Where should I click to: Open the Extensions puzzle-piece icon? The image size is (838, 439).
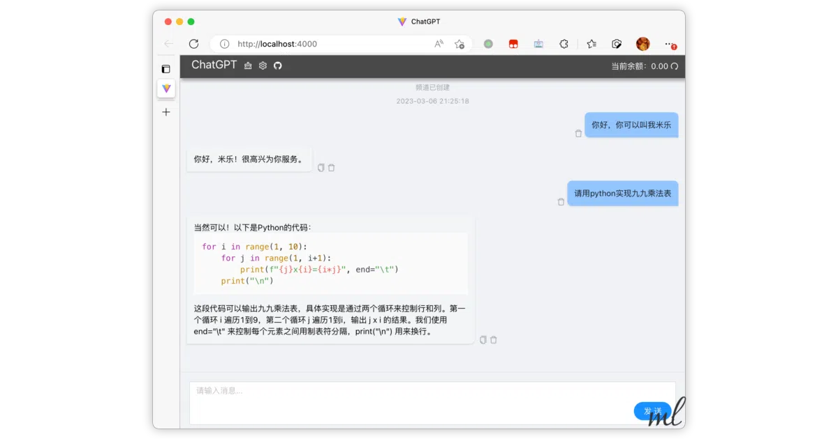tap(564, 43)
